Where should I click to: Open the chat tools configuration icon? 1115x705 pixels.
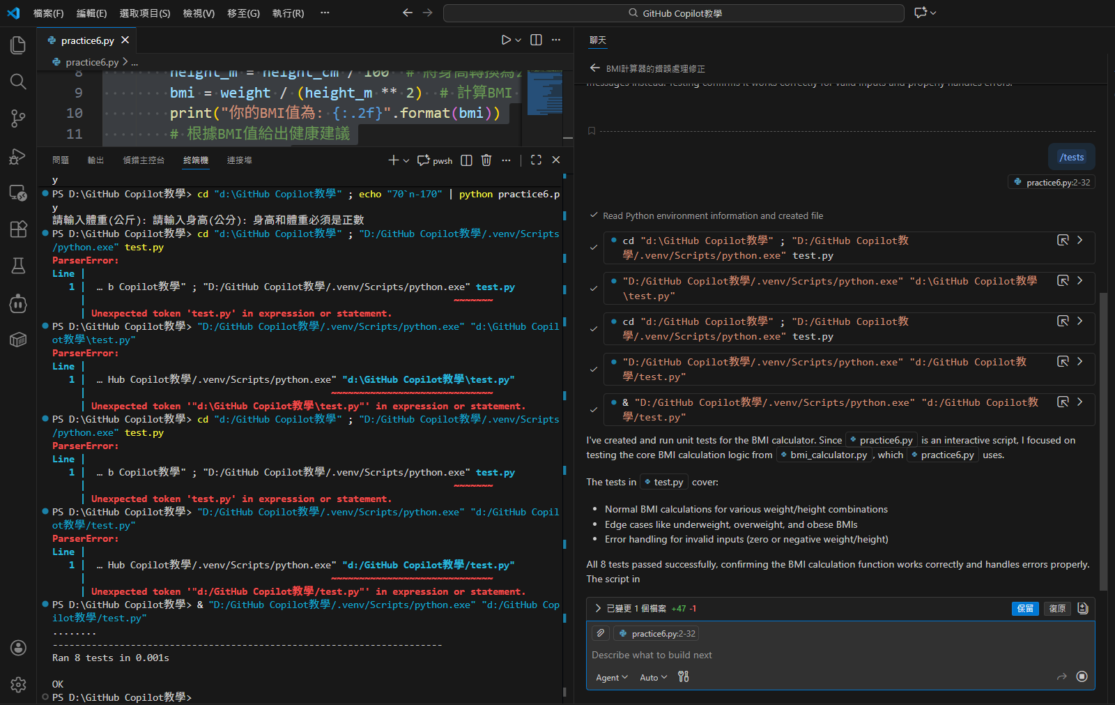(x=683, y=677)
